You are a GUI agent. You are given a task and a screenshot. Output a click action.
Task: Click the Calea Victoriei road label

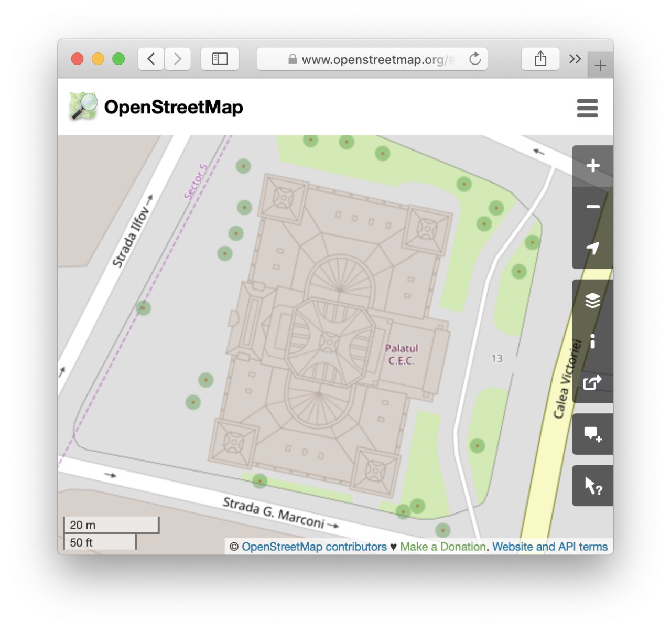point(568,379)
